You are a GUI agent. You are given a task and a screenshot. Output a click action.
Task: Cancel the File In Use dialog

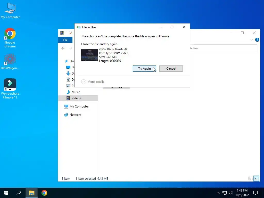tap(171, 69)
